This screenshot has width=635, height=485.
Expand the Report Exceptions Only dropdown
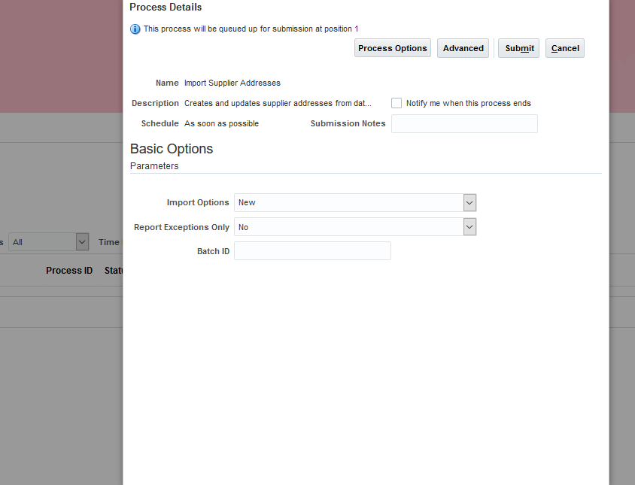tap(469, 226)
